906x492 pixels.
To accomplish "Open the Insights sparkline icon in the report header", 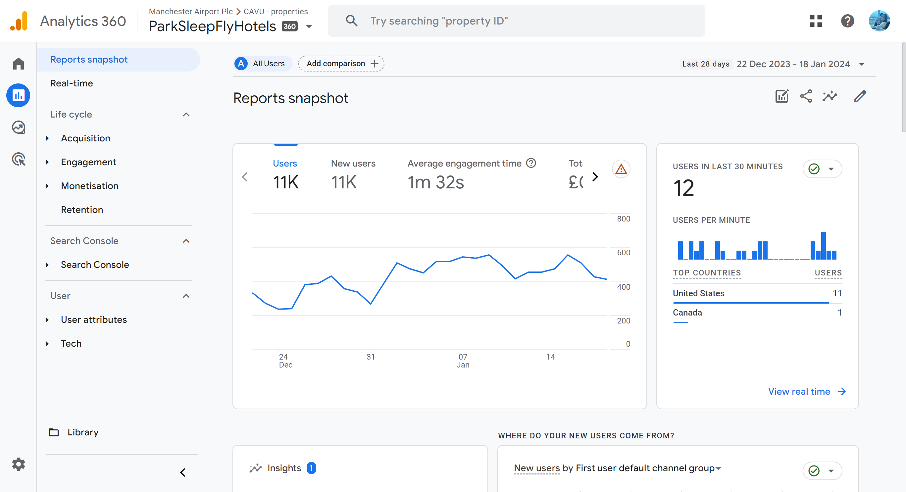I will click(x=830, y=96).
